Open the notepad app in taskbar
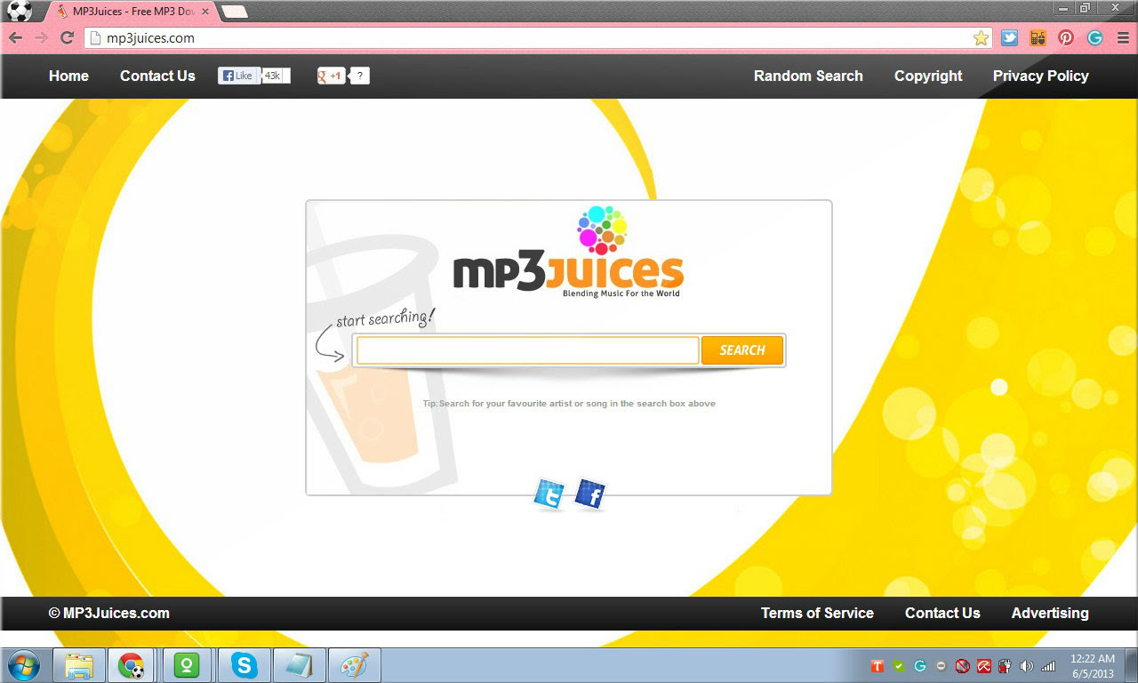Image resolution: width=1138 pixels, height=683 pixels. (299, 665)
